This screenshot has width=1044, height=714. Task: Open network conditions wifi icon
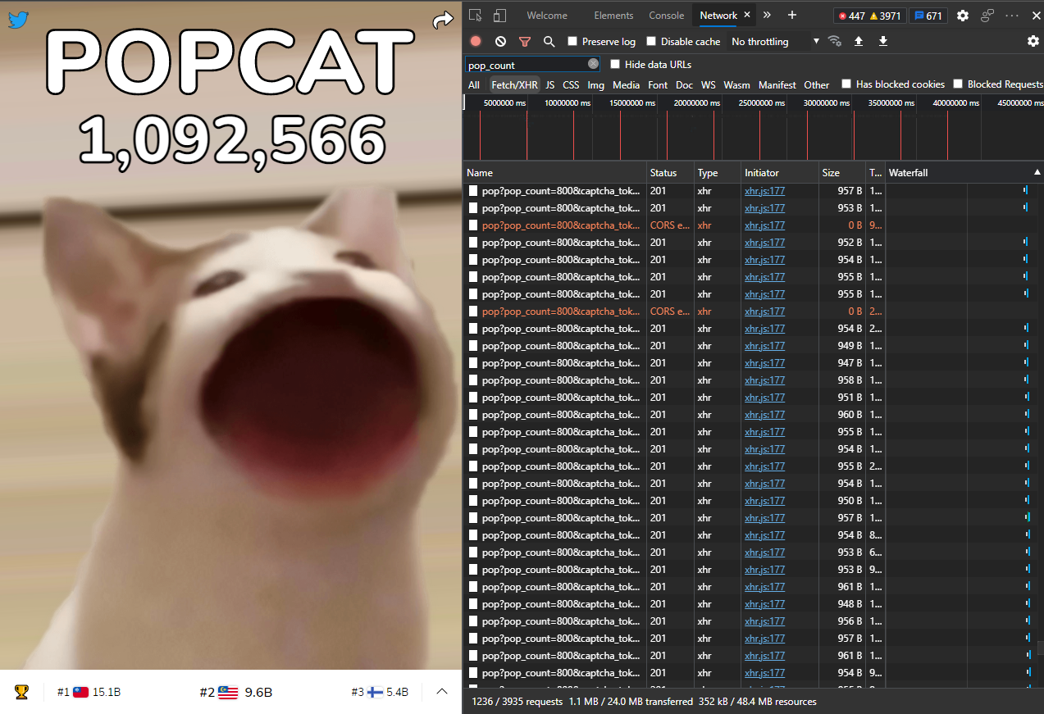pos(835,41)
